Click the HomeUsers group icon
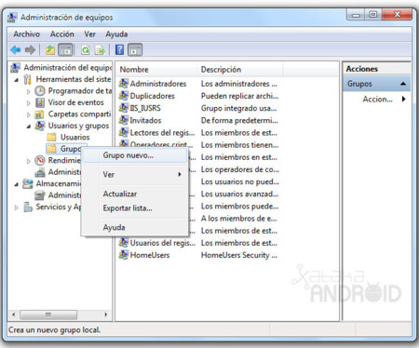 (124, 255)
